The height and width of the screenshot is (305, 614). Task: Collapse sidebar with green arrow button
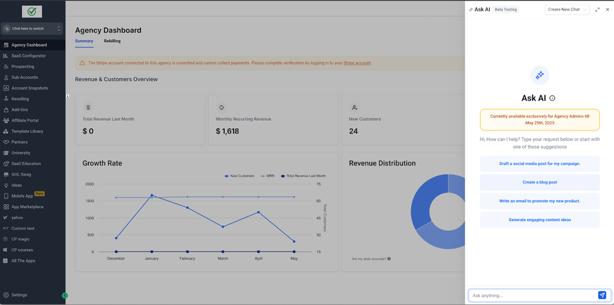click(x=65, y=296)
